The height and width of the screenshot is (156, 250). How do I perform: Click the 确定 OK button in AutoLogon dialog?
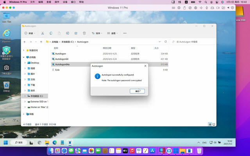pyautogui.click(x=137, y=91)
